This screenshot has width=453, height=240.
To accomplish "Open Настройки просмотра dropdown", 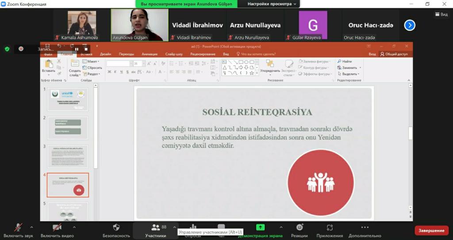I will tap(272, 4).
